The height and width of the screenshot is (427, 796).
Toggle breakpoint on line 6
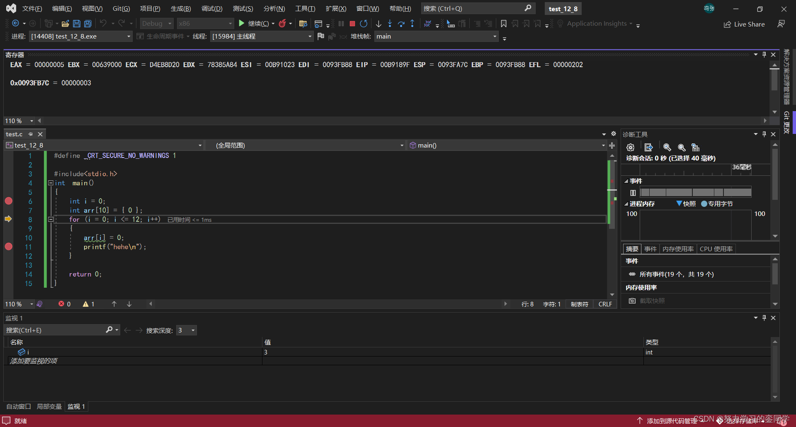[x=8, y=201]
